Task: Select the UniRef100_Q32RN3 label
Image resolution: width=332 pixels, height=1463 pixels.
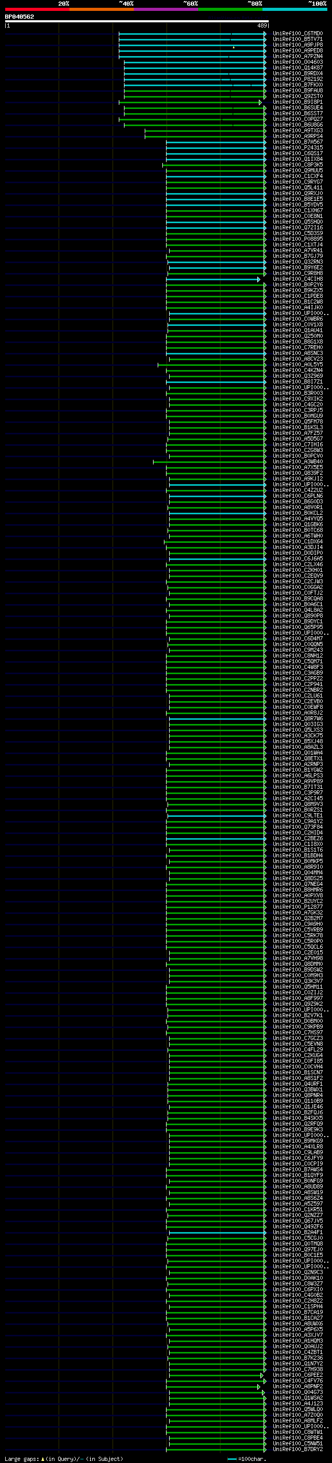Action: click(297, 262)
